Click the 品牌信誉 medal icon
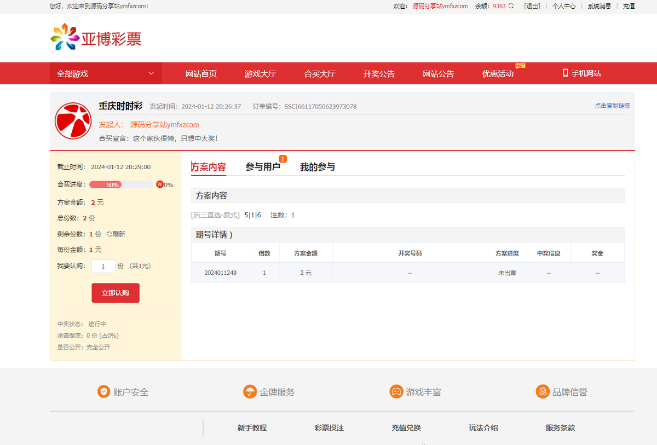657x445 pixels. point(543,392)
